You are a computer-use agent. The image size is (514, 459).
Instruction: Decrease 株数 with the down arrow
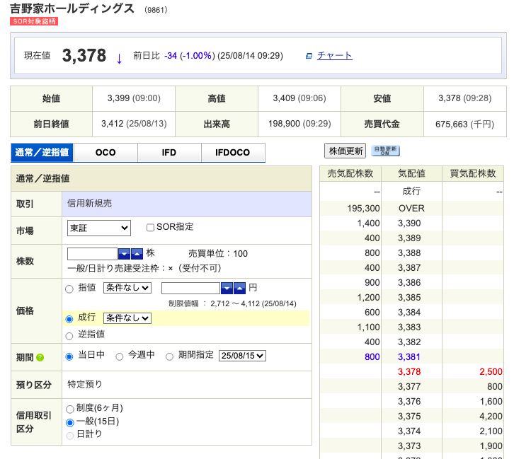point(124,254)
